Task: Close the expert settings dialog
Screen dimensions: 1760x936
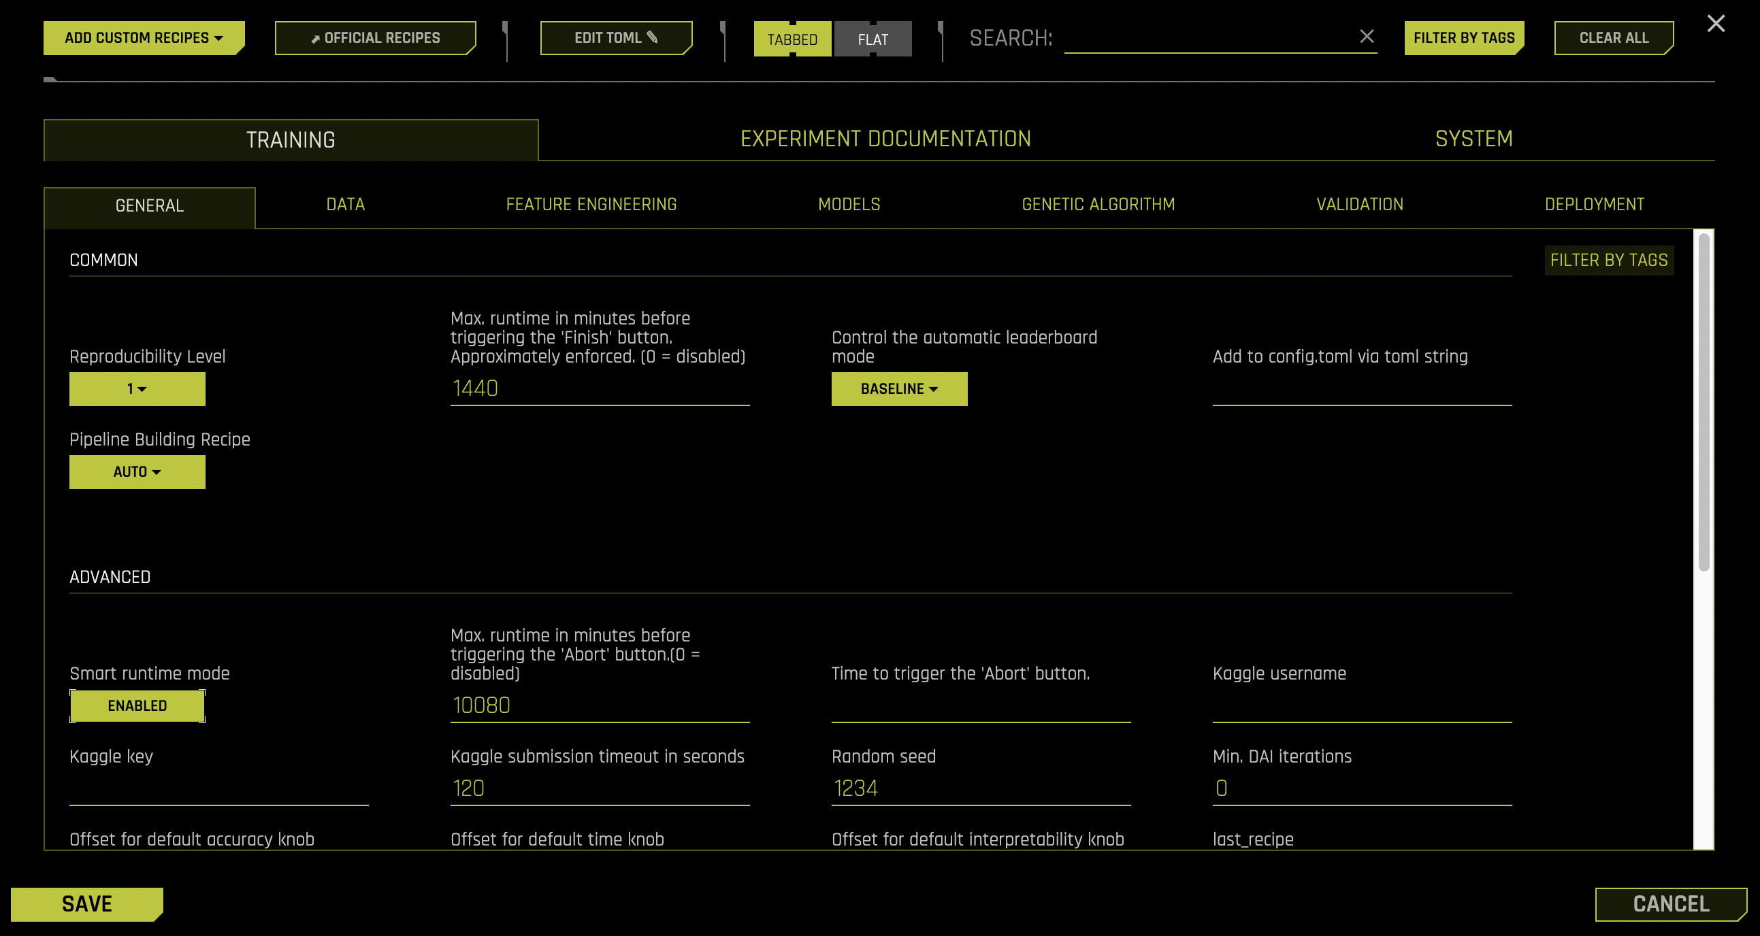Action: click(1716, 23)
